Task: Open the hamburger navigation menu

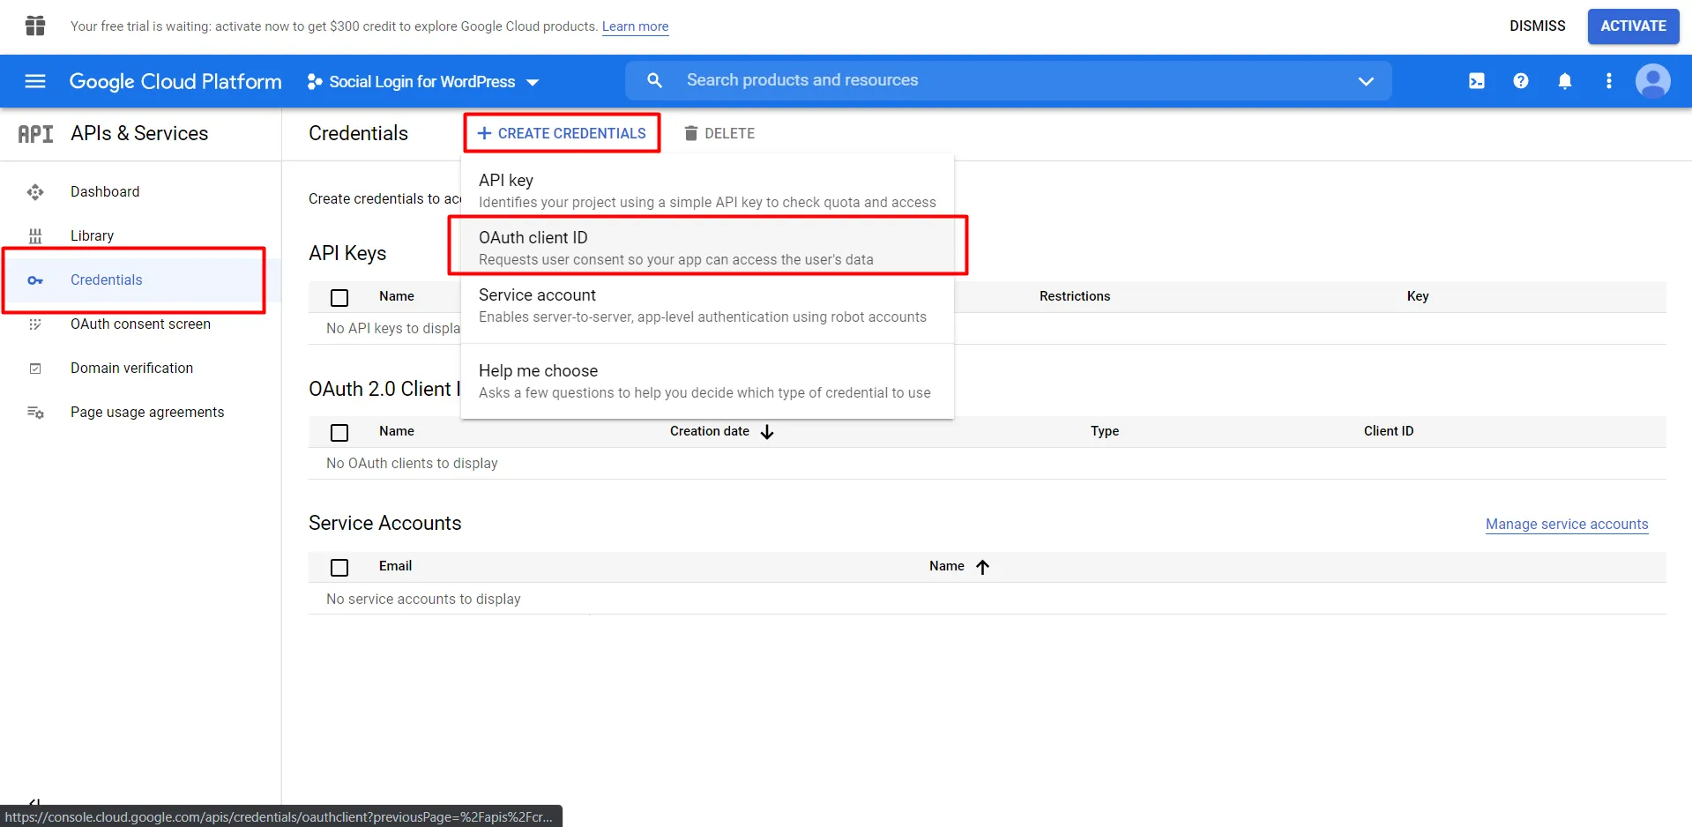Action: coord(35,81)
